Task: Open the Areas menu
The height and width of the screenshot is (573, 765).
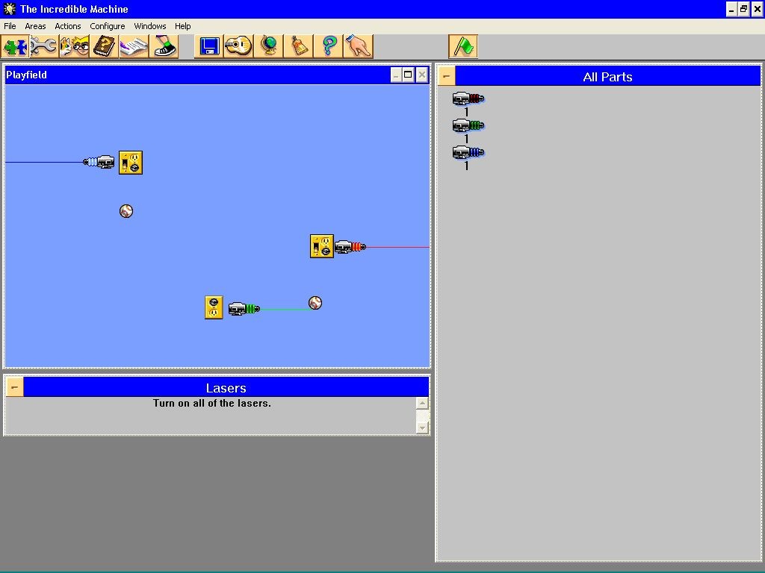Action: click(35, 26)
